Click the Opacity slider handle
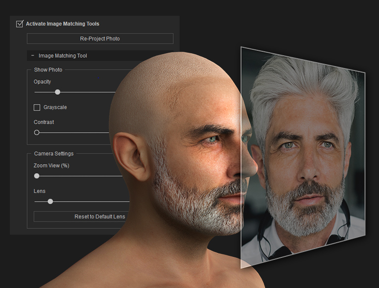 pos(58,92)
